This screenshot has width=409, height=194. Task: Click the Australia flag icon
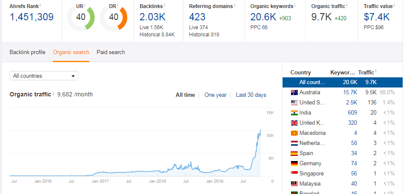tap(294, 92)
